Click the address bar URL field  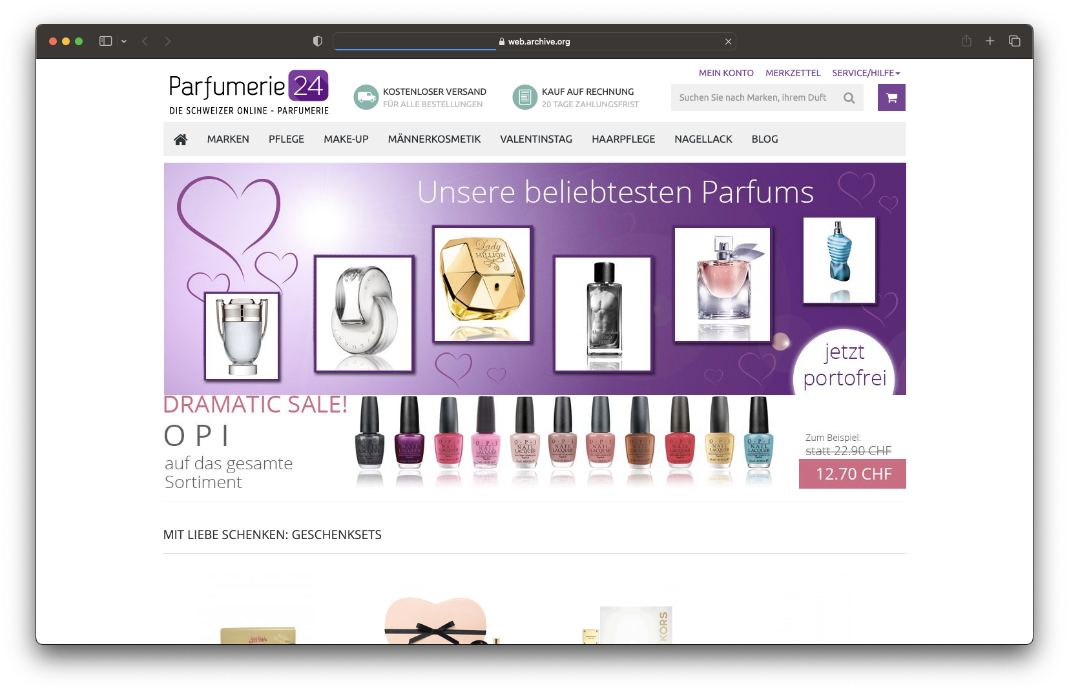click(x=534, y=41)
